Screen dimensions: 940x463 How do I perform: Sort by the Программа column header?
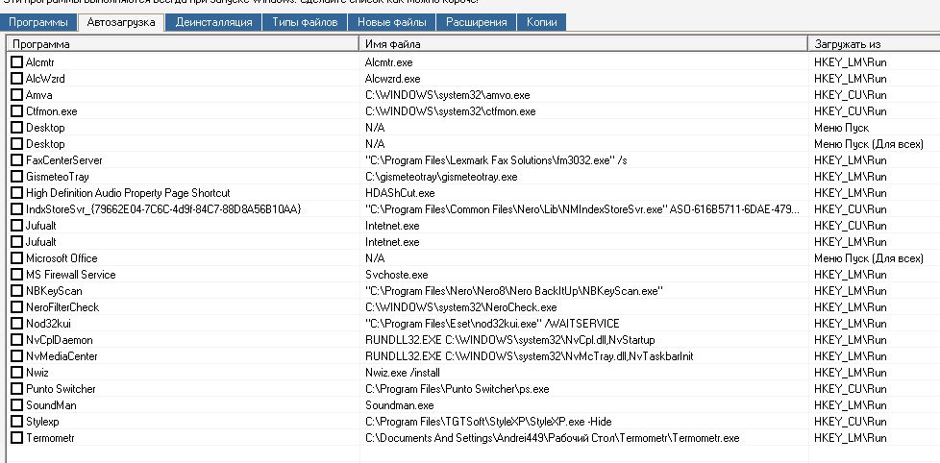tap(183, 44)
